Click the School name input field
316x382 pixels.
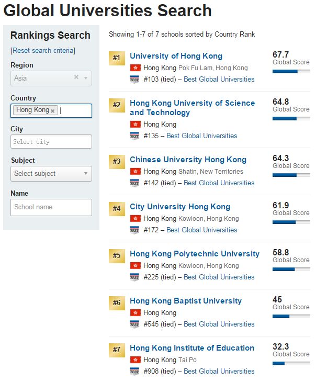pyautogui.click(x=51, y=207)
